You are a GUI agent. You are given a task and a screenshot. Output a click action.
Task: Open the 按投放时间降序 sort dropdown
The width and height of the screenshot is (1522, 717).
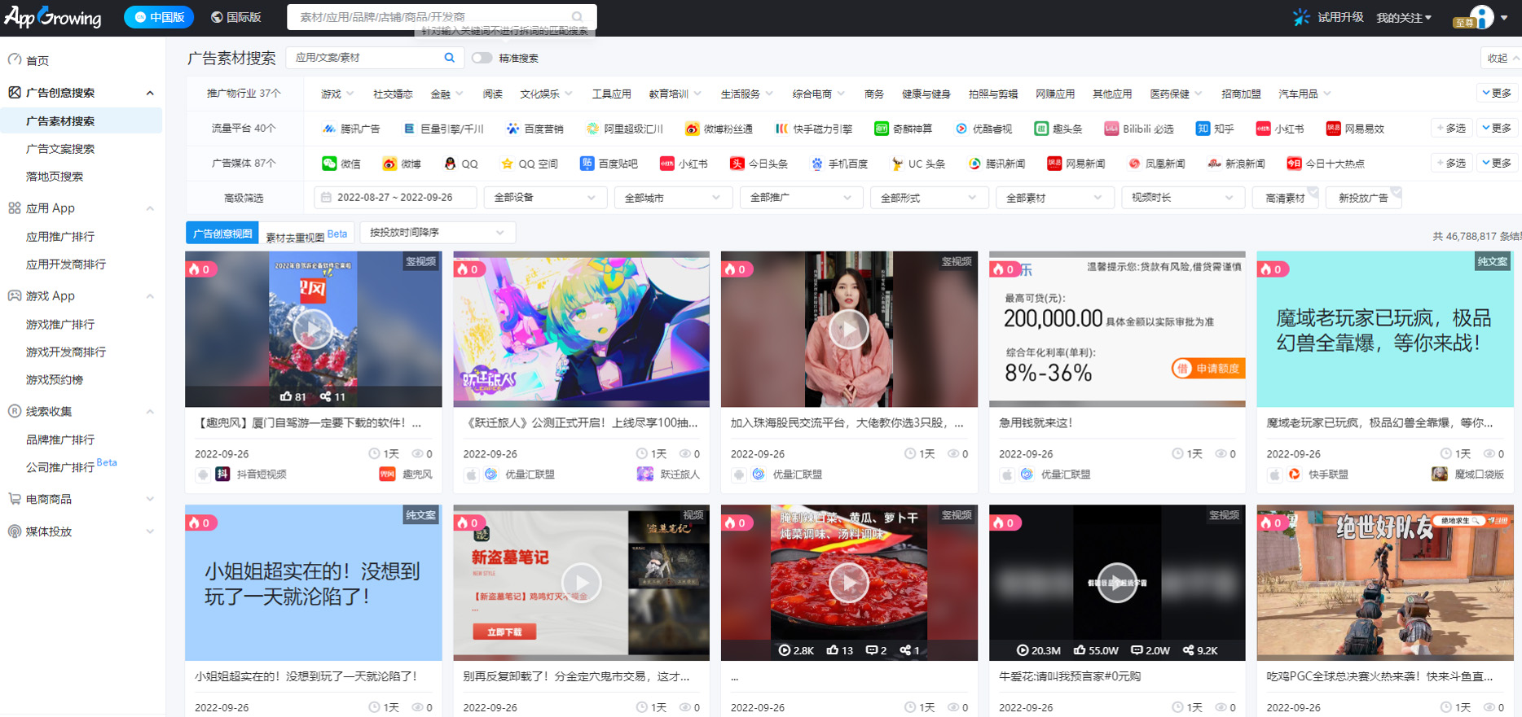[437, 233]
